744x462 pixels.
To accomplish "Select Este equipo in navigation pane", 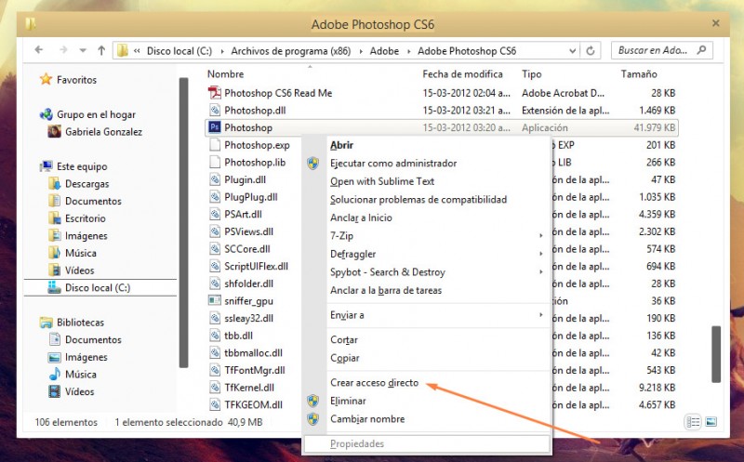I will 82,166.
